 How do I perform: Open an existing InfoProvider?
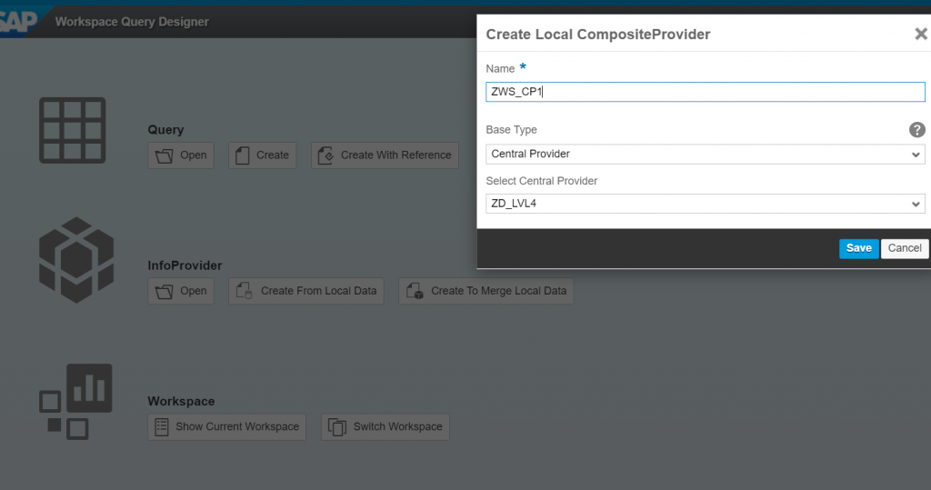point(181,291)
